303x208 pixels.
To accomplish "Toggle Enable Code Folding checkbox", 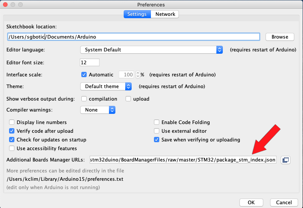I will click(x=157, y=122).
